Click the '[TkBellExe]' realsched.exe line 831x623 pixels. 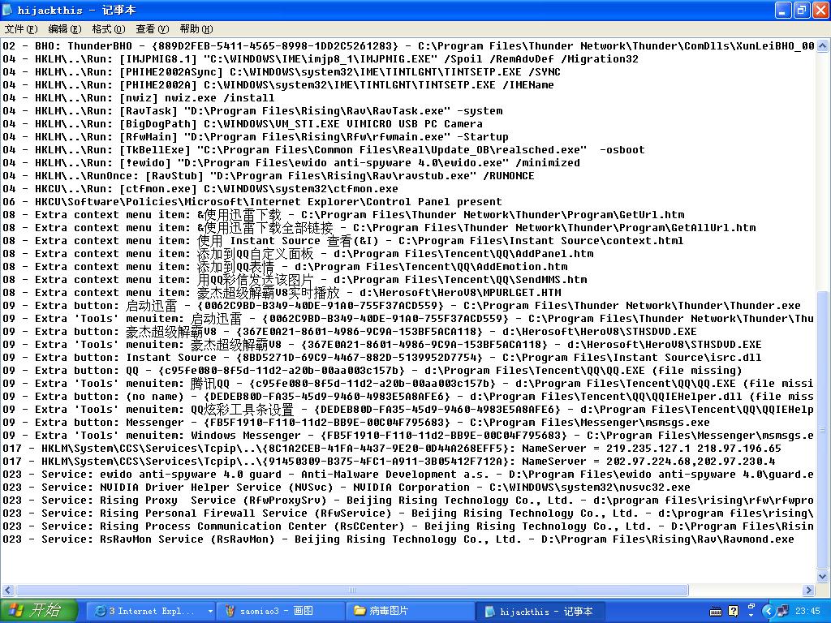(324, 150)
